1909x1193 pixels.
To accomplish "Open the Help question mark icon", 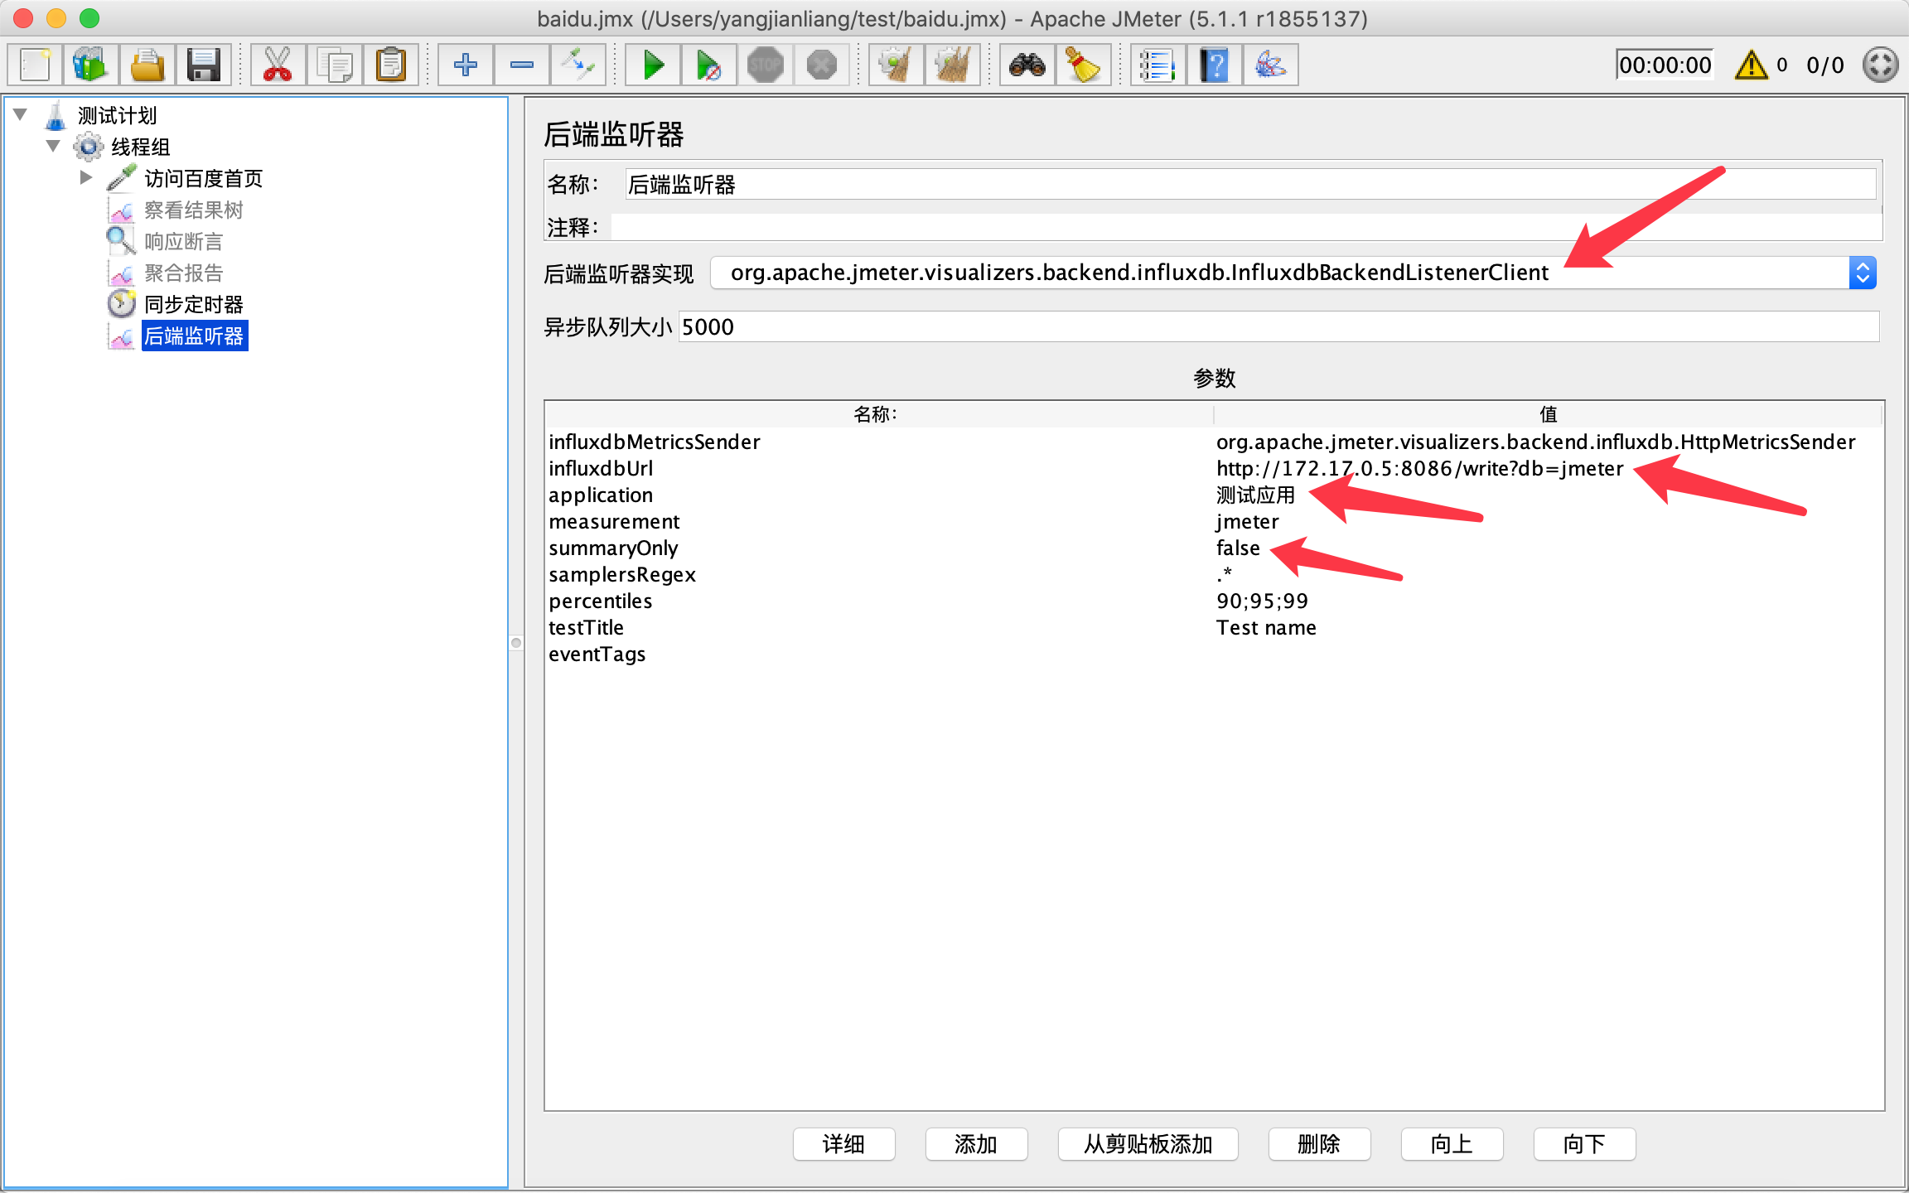I will [1214, 65].
